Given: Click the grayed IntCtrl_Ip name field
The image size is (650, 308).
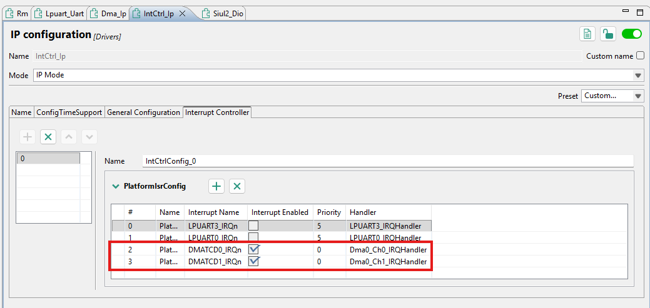Looking at the screenshot, I should tap(307, 56).
